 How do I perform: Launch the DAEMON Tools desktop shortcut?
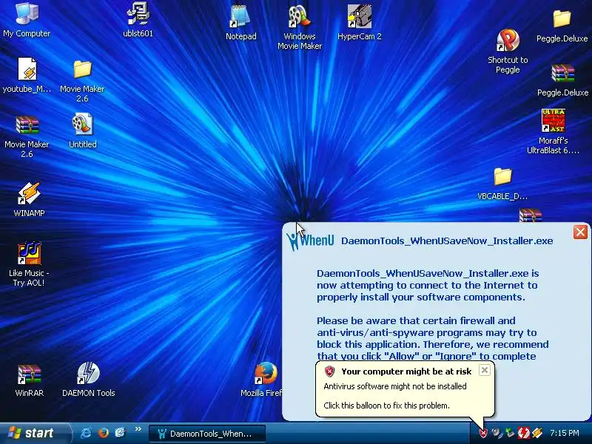click(88, 379)
